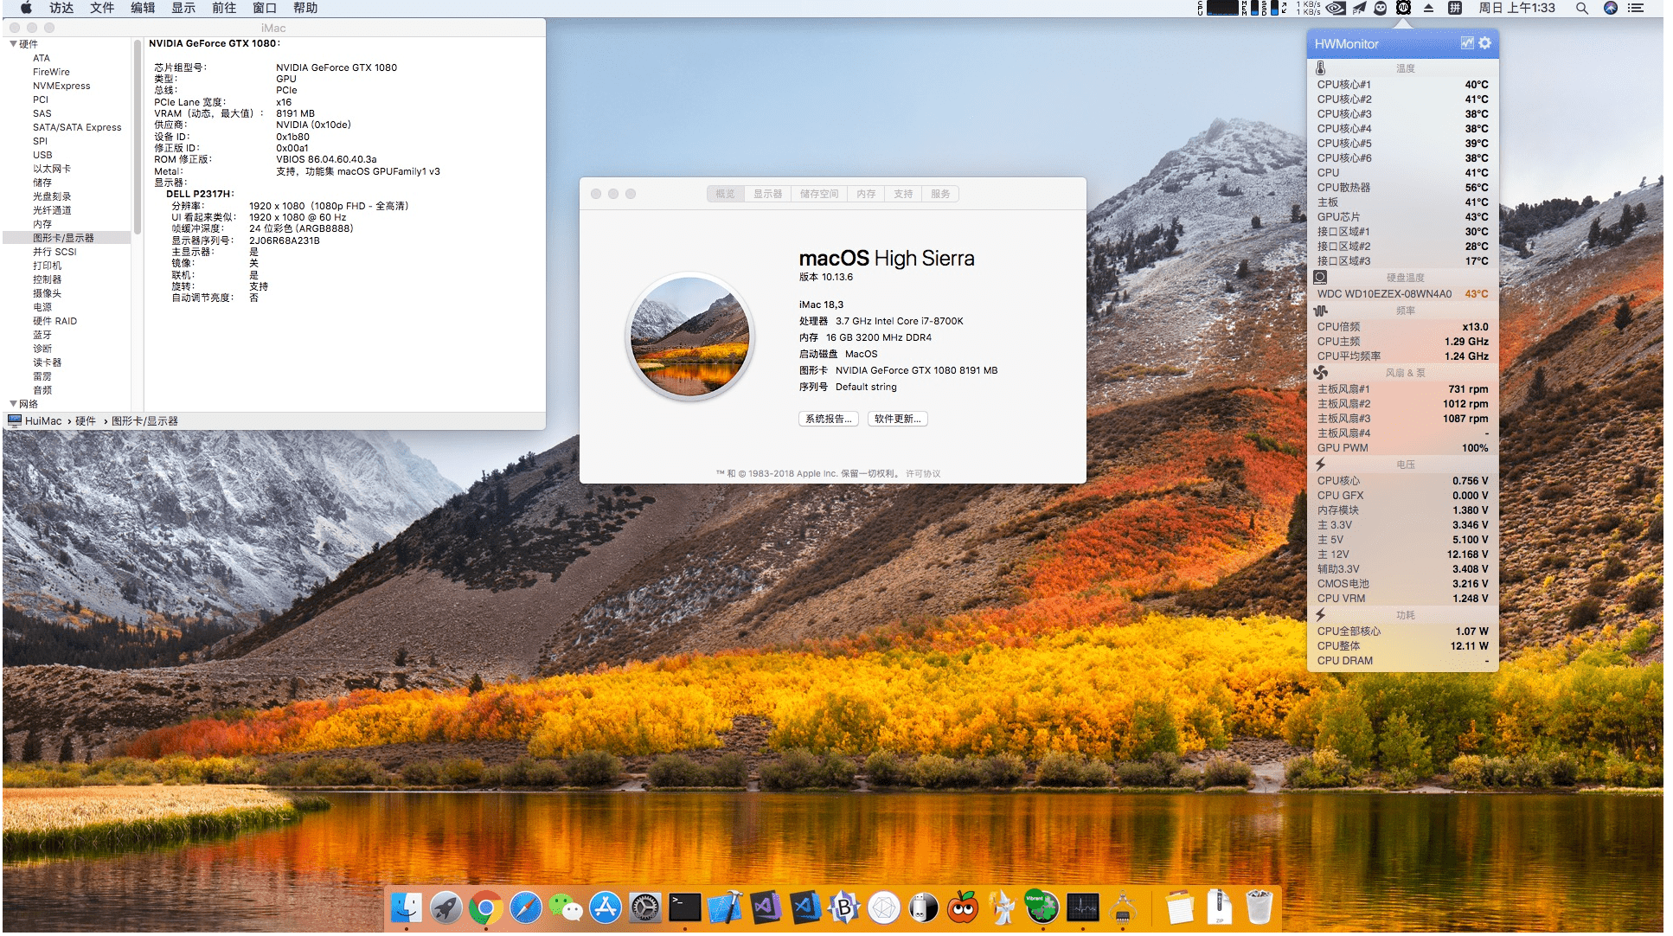Screen dimensions: 1673x936
Task: Open the 许可协议 link
Action: click(923, 474)
